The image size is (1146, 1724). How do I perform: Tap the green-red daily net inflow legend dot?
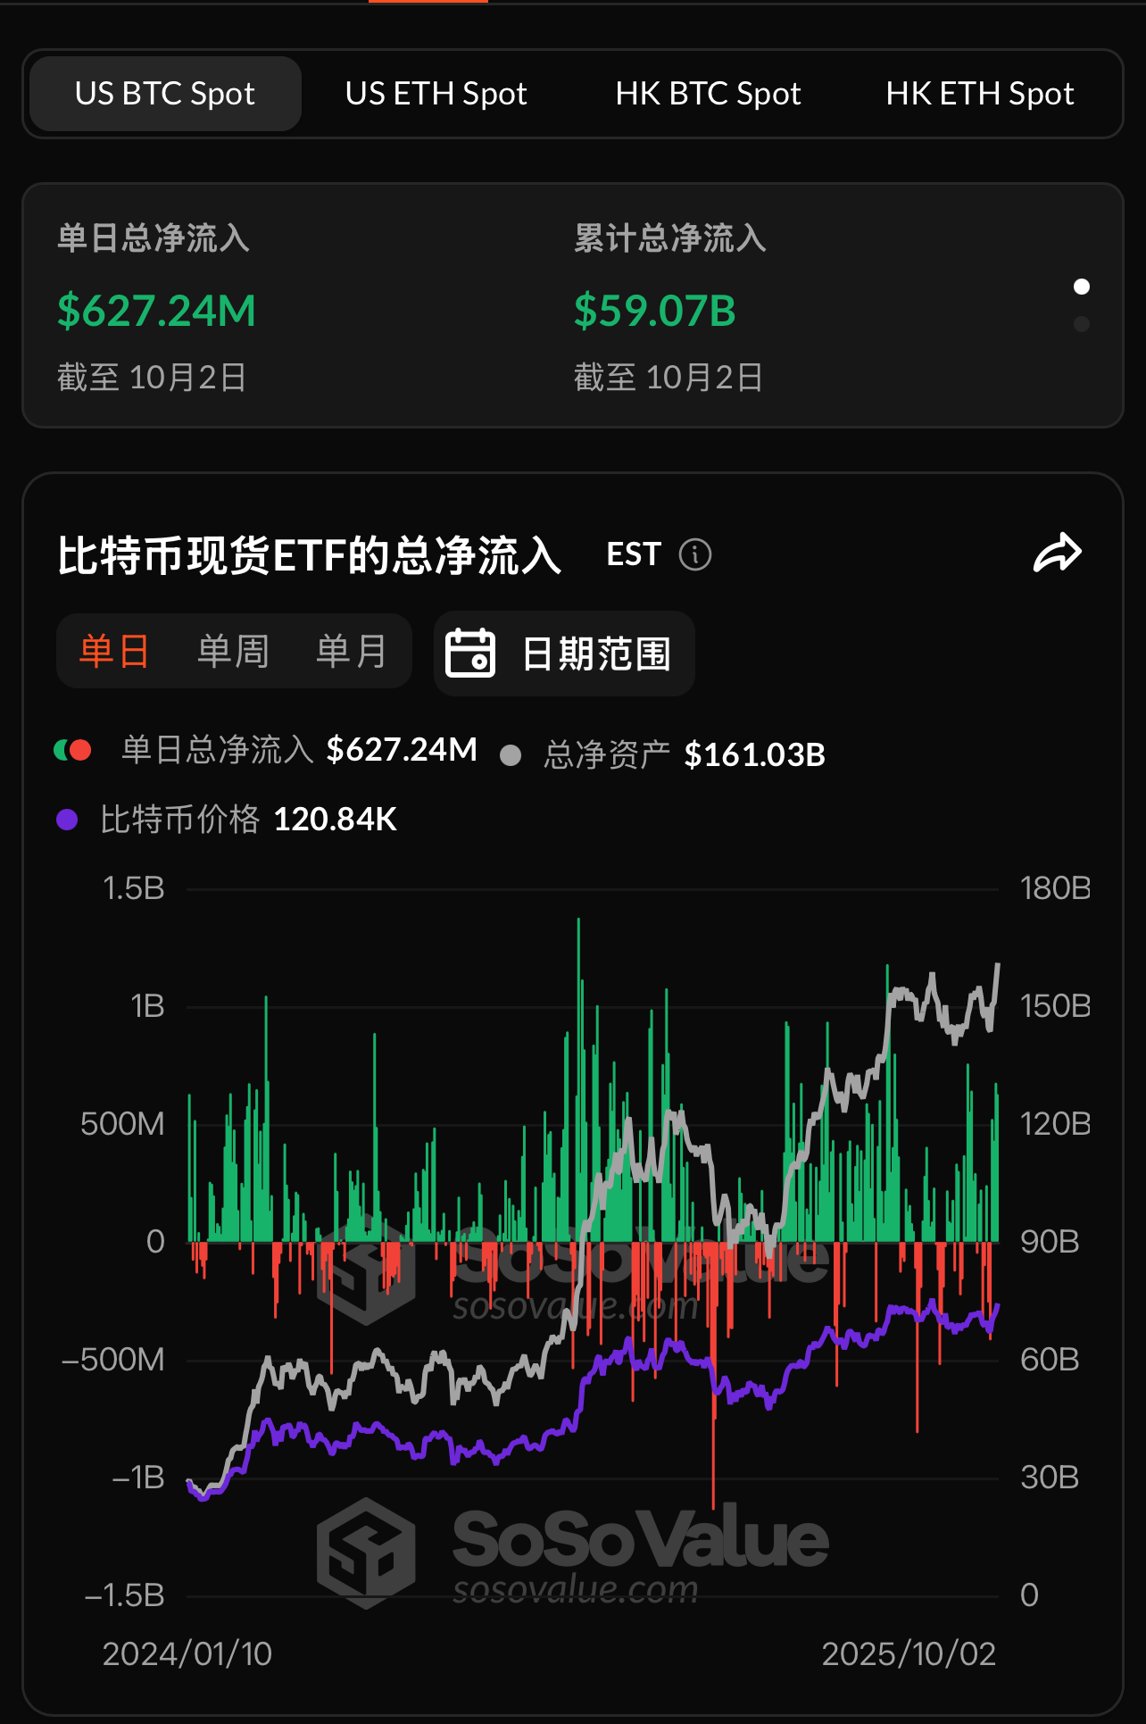73,750
